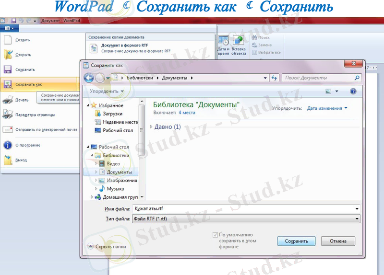This screenshot has width=384, height=275.
Task: Click the search magnifier icon
Action: click(x=357, y=78)
